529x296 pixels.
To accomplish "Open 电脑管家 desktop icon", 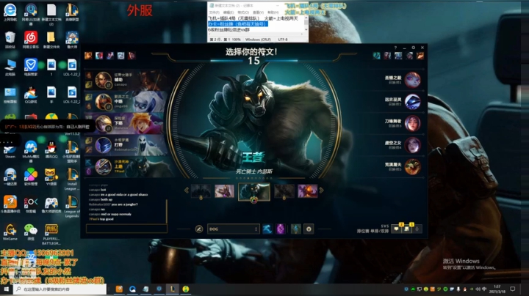I will 31,67.
